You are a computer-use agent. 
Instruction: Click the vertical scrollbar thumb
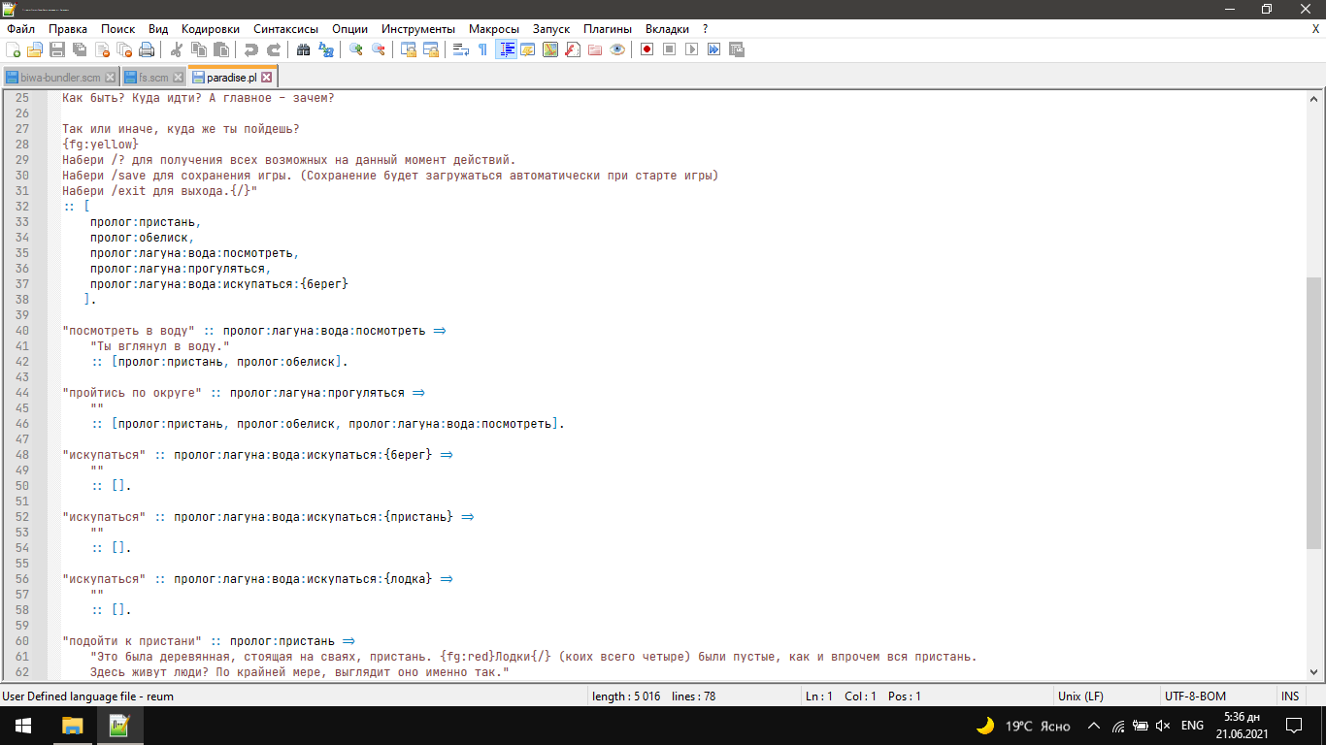[1314, 412]
